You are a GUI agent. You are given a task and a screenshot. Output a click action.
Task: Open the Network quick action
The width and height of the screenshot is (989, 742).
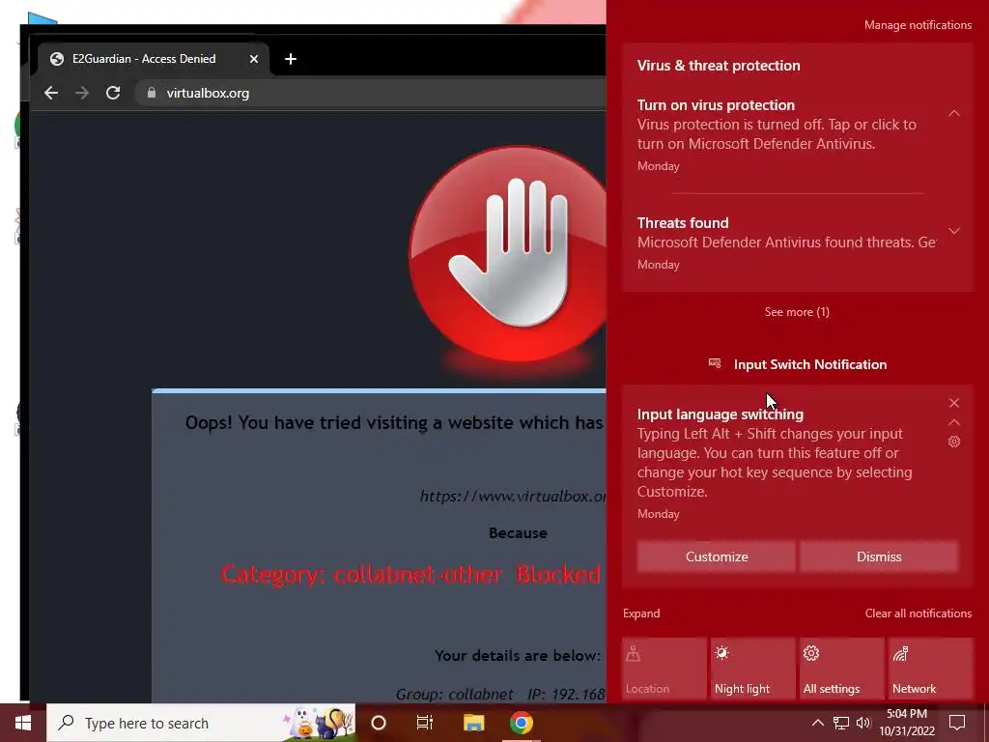[931, 669]
